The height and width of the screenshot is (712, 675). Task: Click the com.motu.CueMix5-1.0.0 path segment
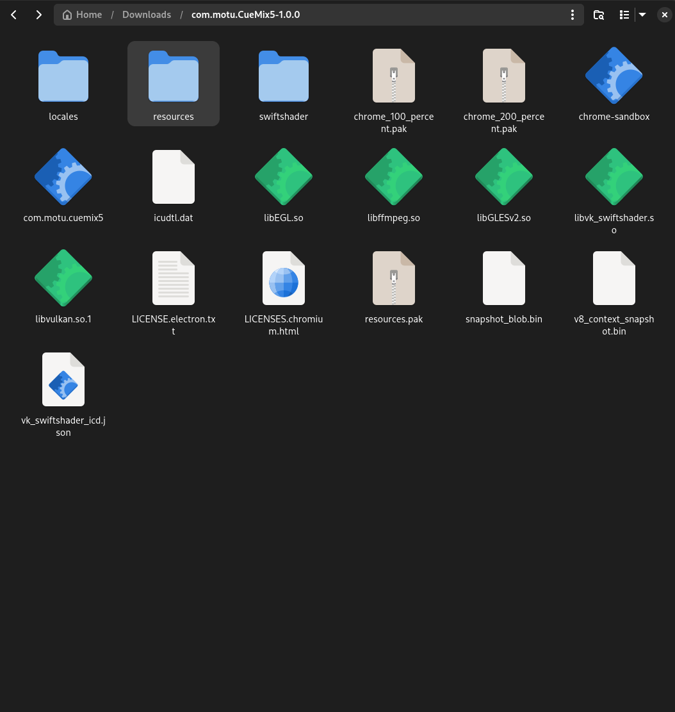coord(245,15)
